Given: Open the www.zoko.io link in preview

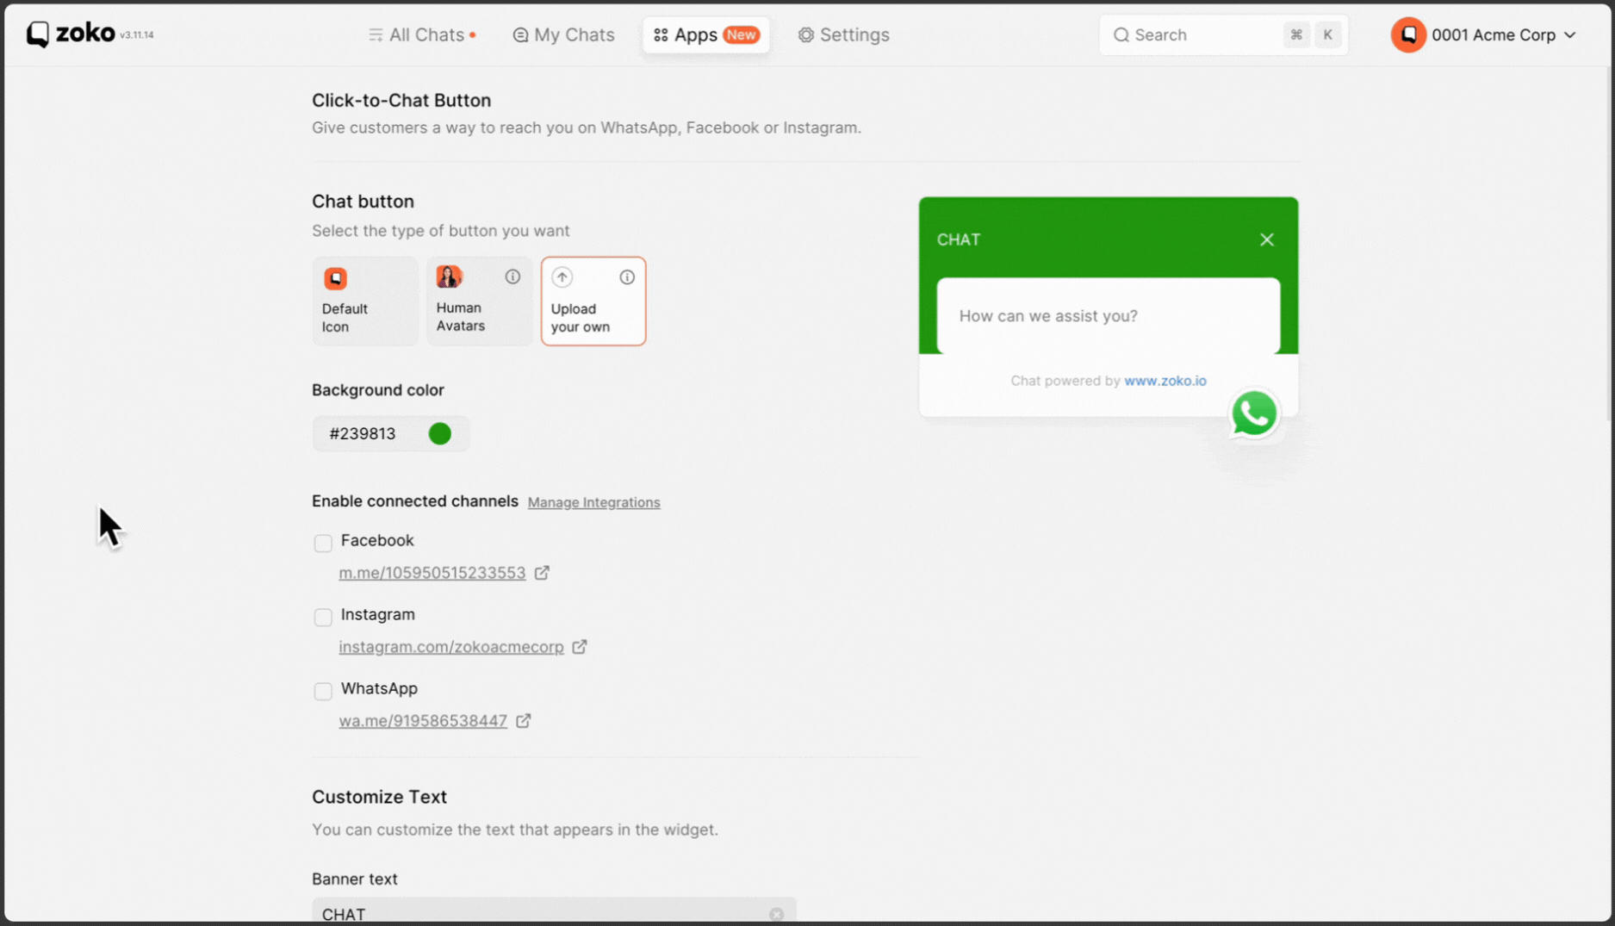Looking at the screenshot, I should 1165,381.
